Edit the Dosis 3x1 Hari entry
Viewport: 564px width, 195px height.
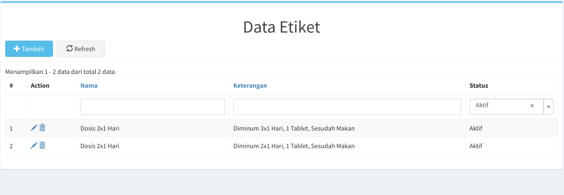[34, 128]
